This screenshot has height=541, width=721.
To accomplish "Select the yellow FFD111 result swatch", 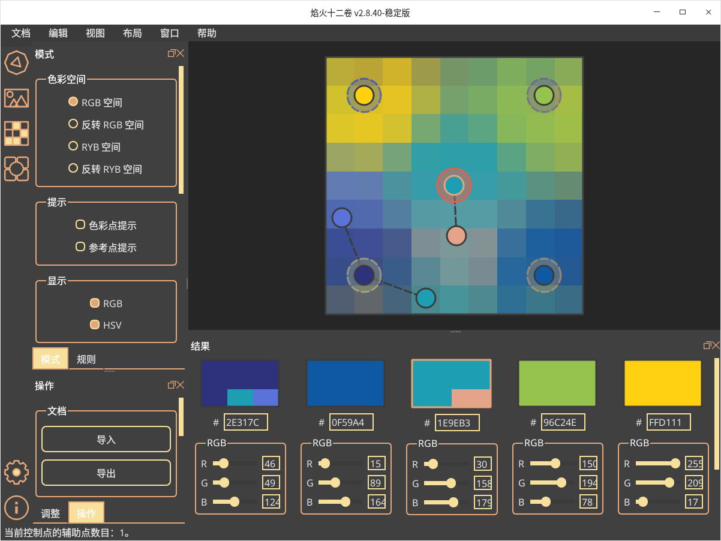I will pyautogui.click(x=662, y=383).
